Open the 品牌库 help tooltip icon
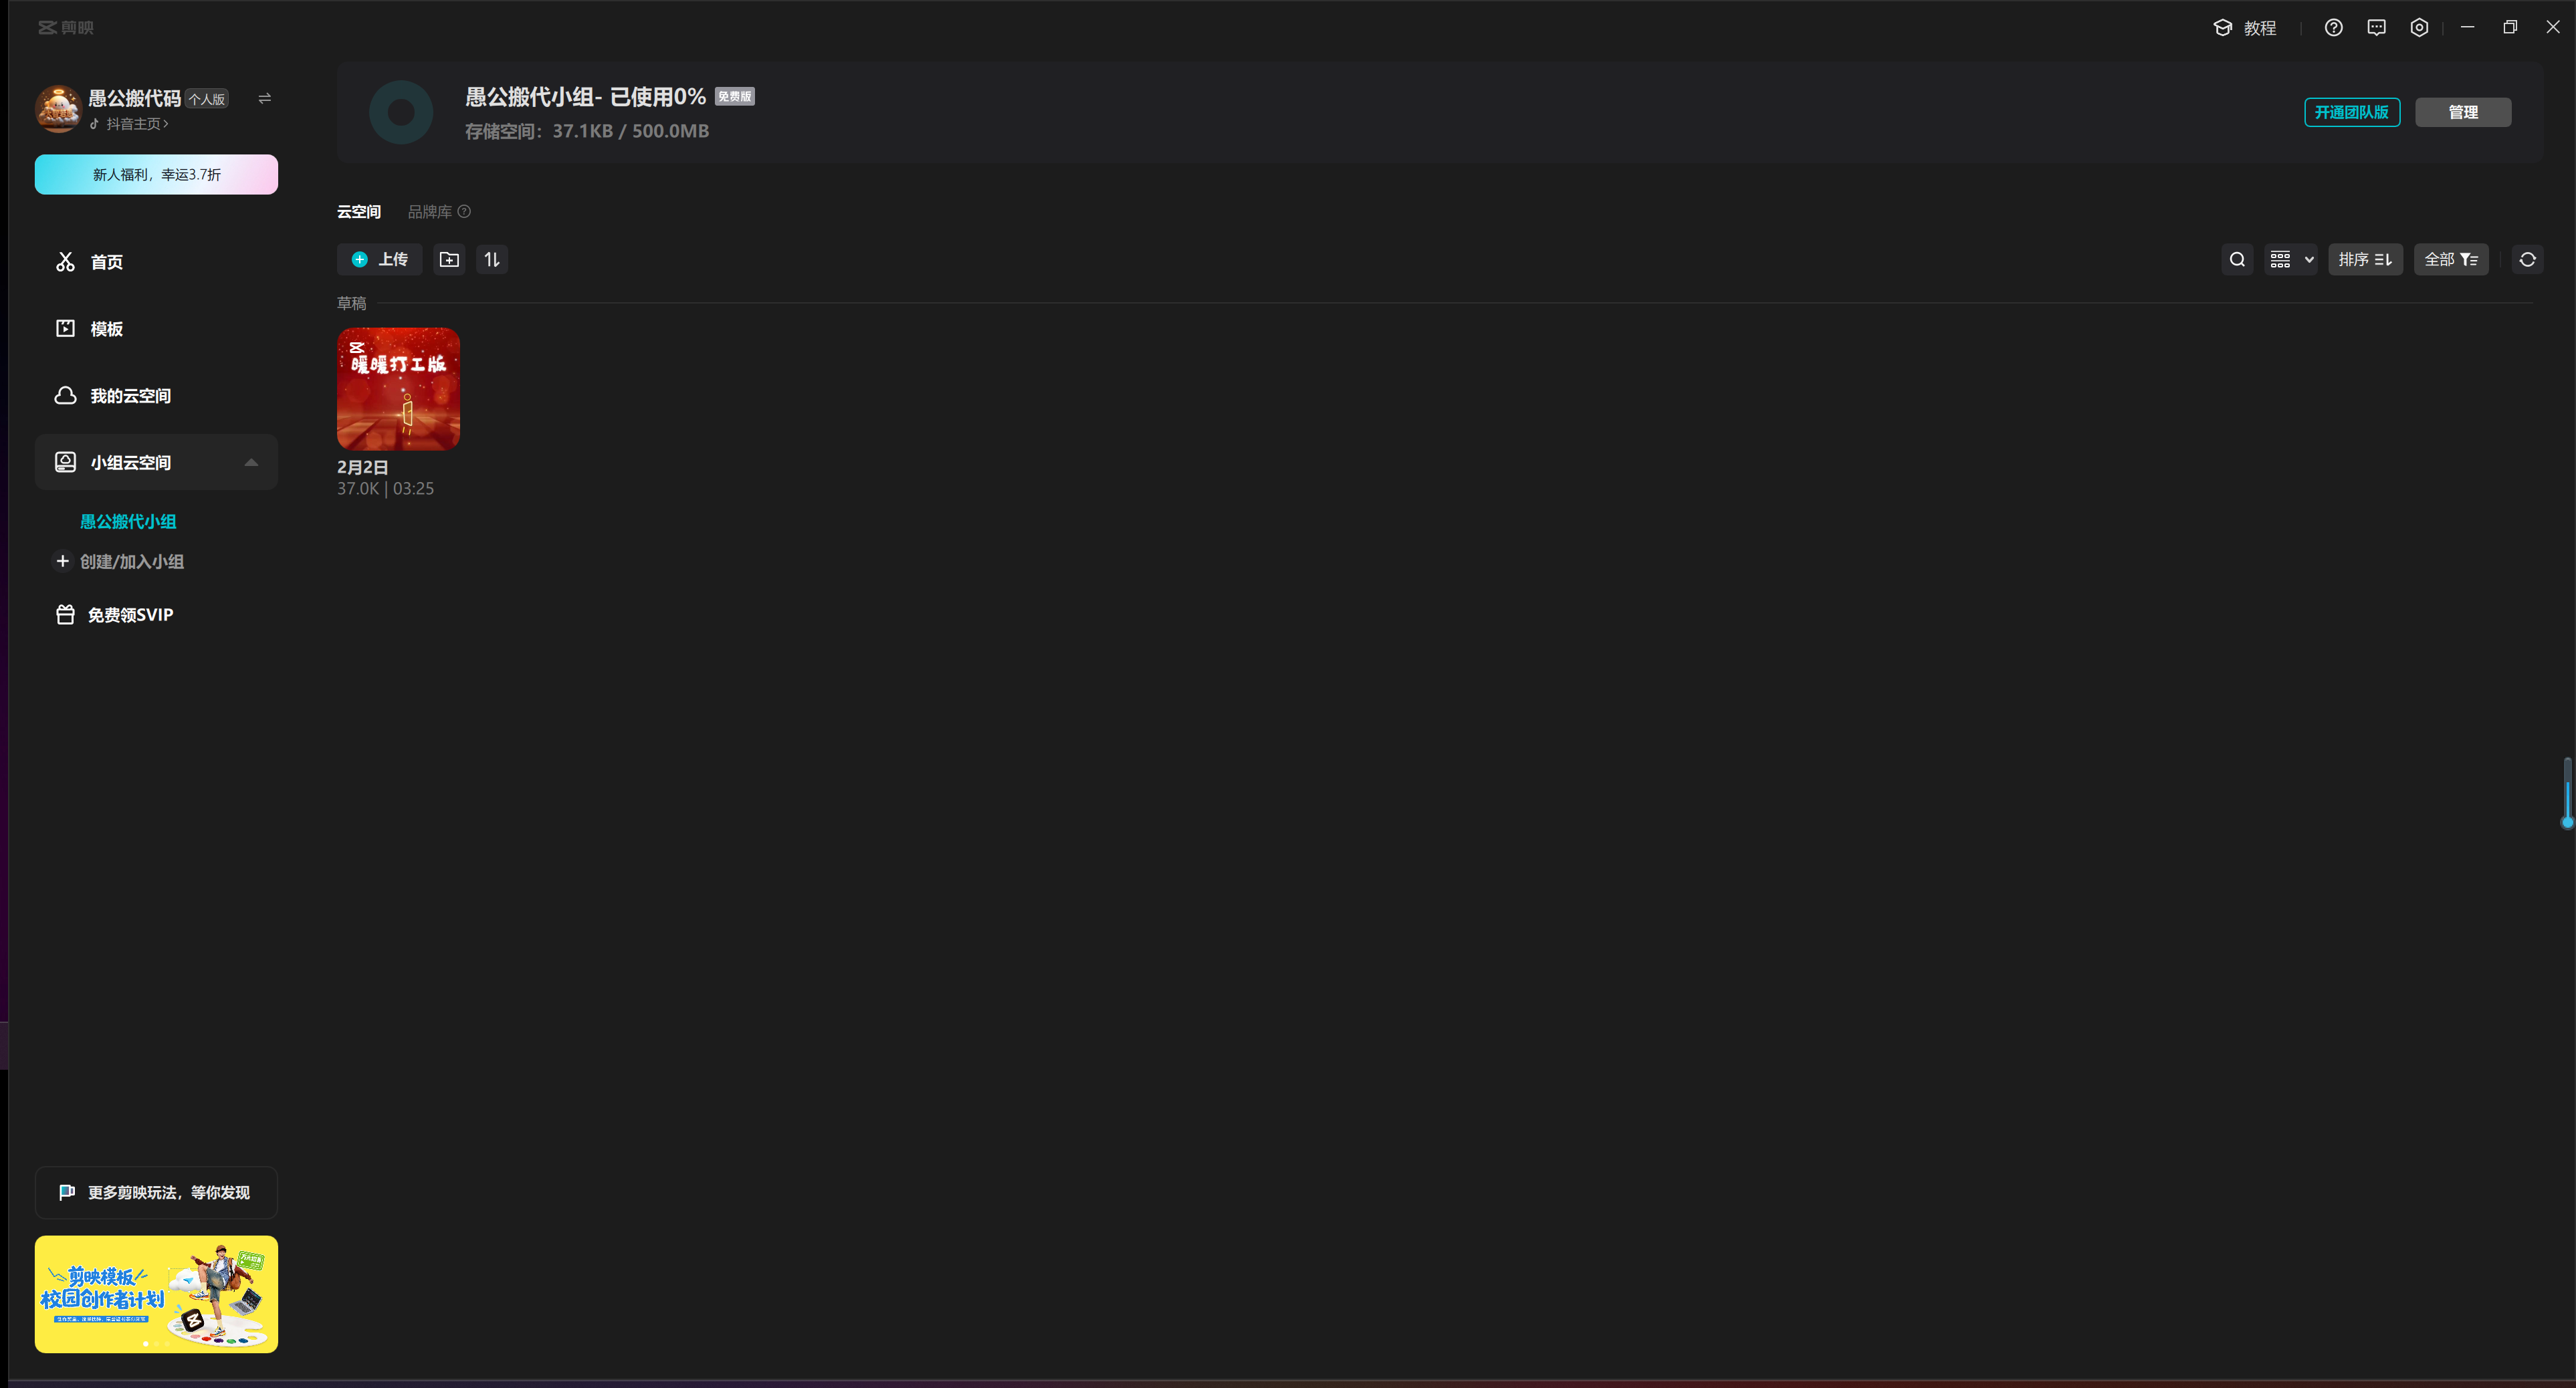Viewport: 2576px width, 1388px height. 464,212
